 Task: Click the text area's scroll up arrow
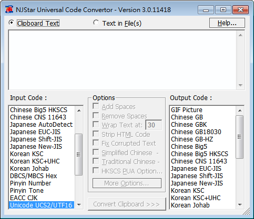click(240, 35)
